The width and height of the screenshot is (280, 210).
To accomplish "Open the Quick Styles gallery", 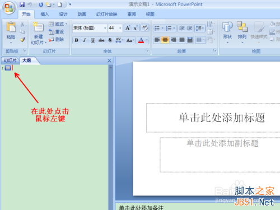I will [259, 32].
